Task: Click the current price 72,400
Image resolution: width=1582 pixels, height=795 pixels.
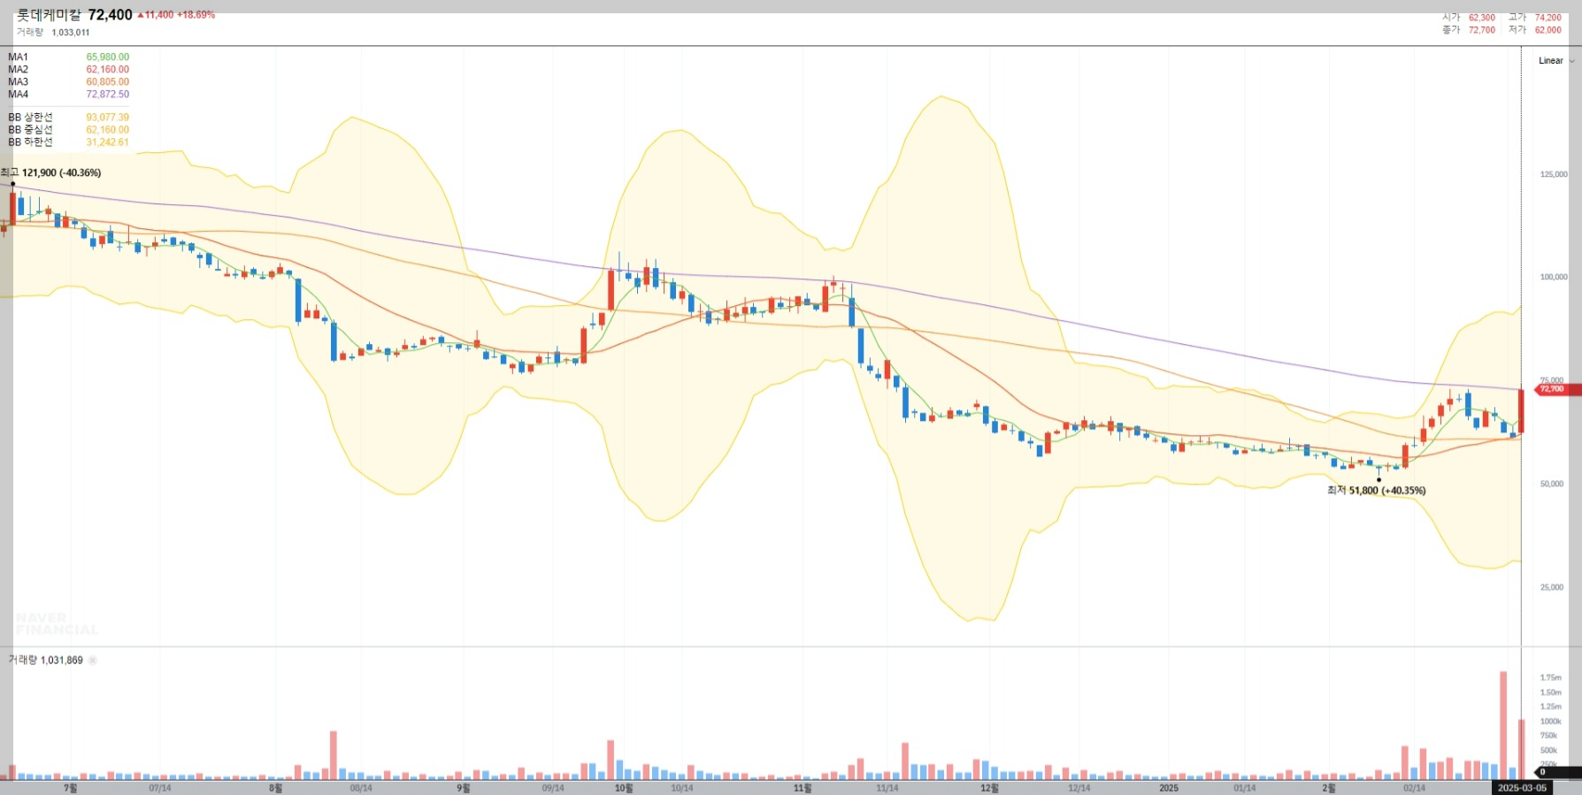Action: point(111,15)
